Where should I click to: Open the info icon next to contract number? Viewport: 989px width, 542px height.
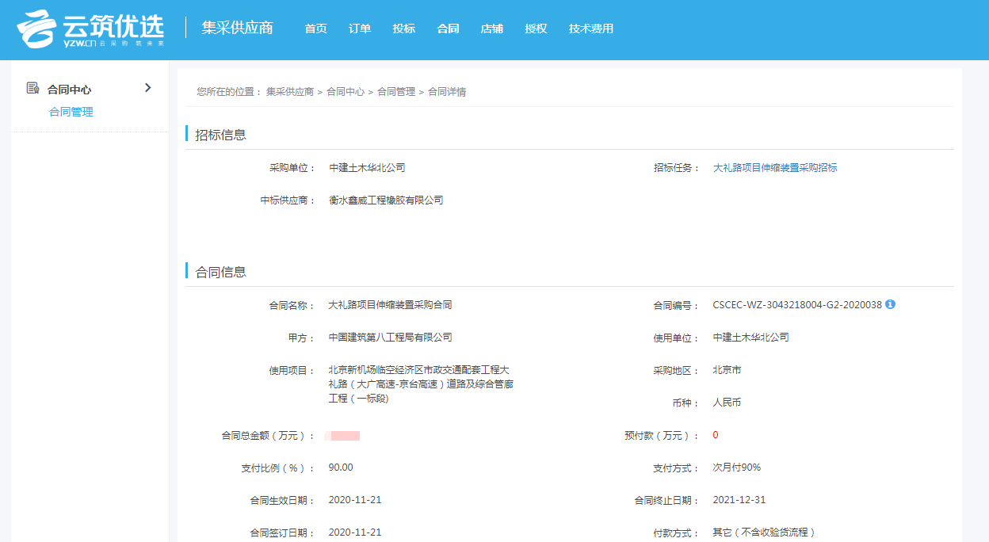(892, 303)
